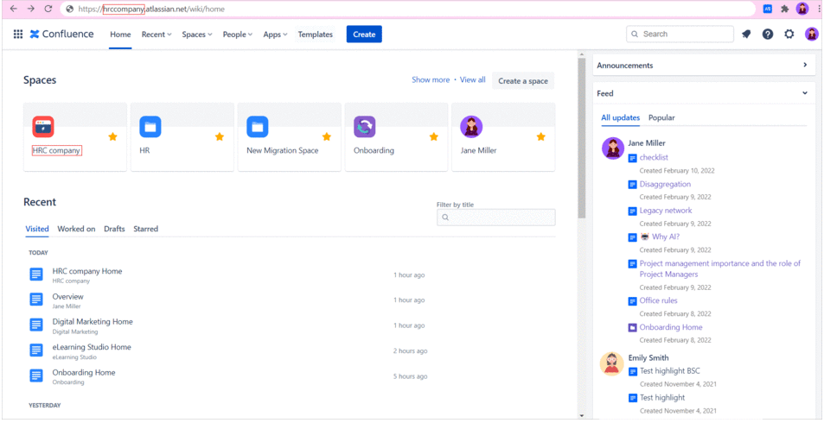Unstar the HRC company space
Viewport: 824px width, 423px height.
click(x=112, y=137)
